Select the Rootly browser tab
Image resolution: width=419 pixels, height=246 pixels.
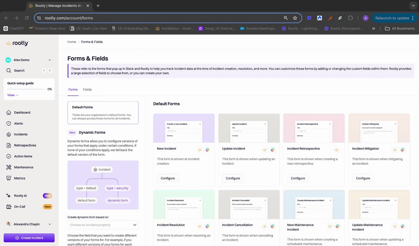[x=59, y=6]
